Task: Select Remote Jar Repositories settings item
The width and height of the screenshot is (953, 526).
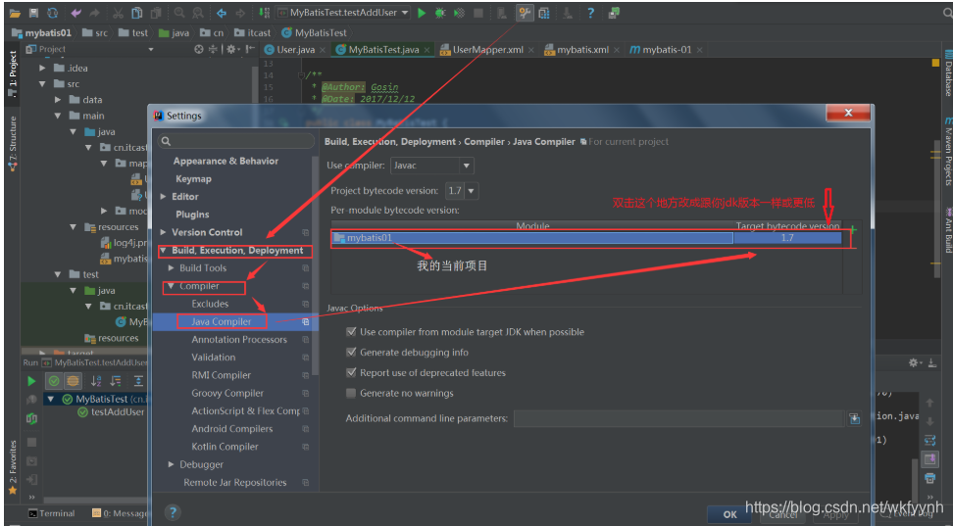Action: [234, 482]
